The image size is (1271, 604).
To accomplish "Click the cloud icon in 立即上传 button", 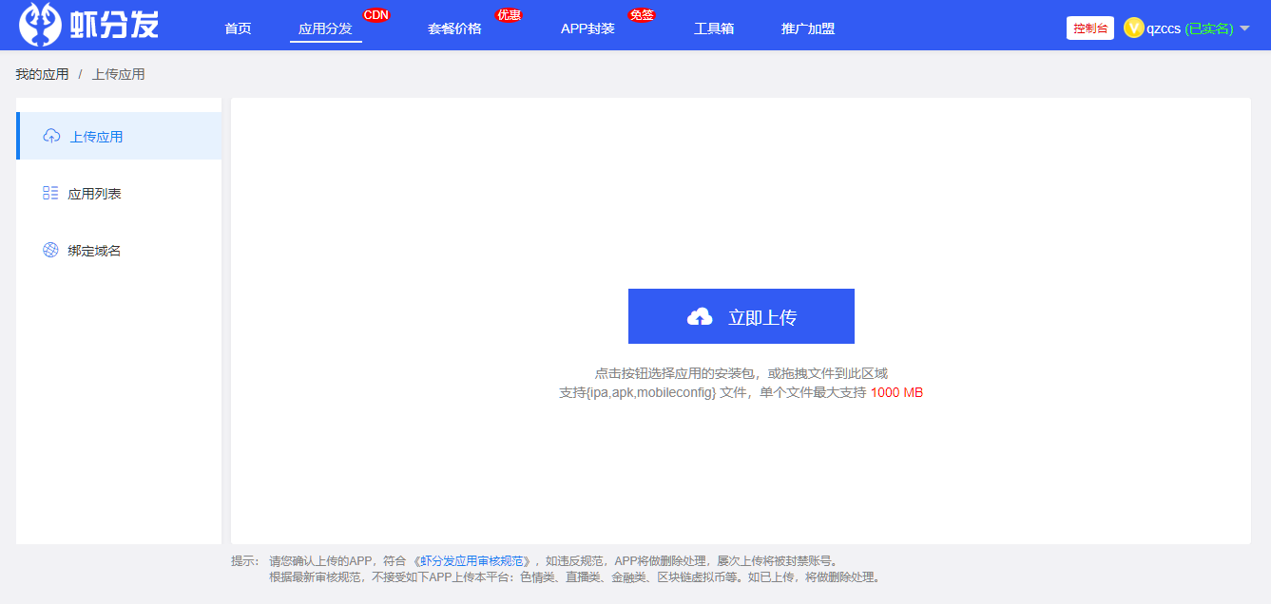I will click(700, 317).
